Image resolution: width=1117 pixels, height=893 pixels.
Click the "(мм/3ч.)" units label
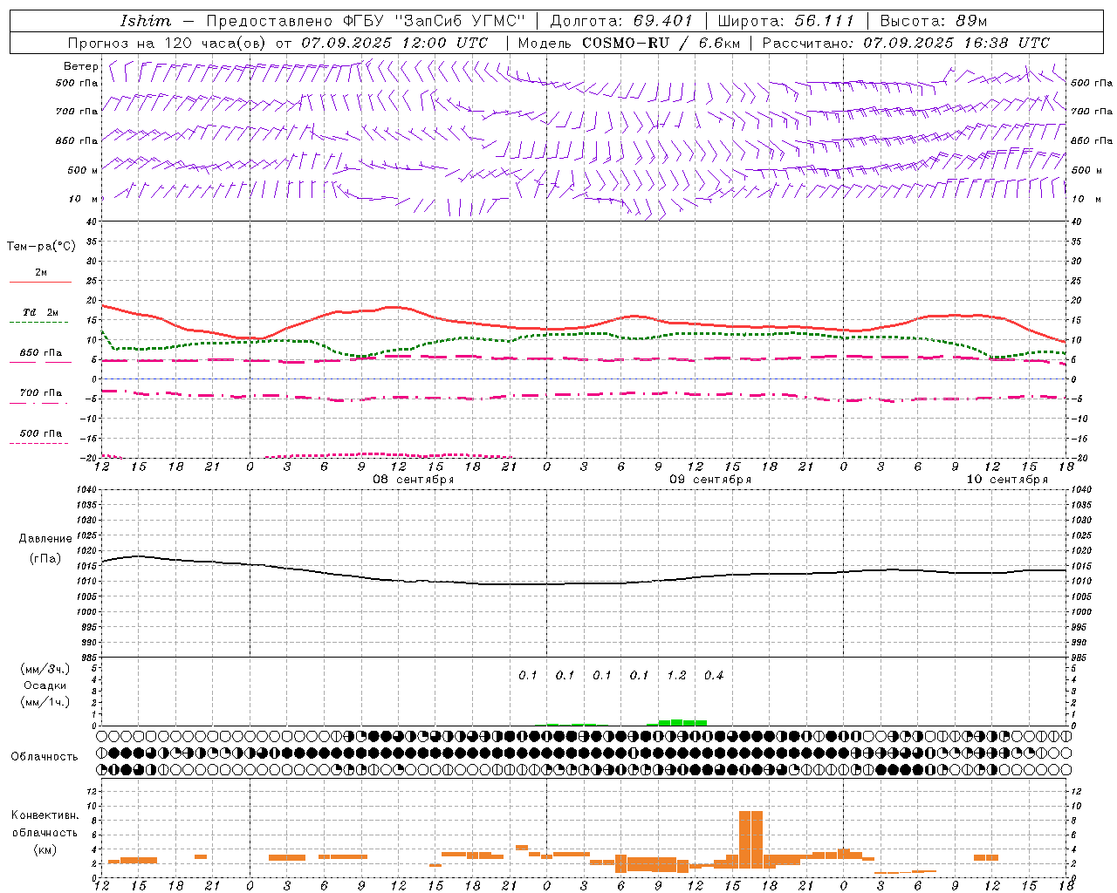(x=45, y=669)
